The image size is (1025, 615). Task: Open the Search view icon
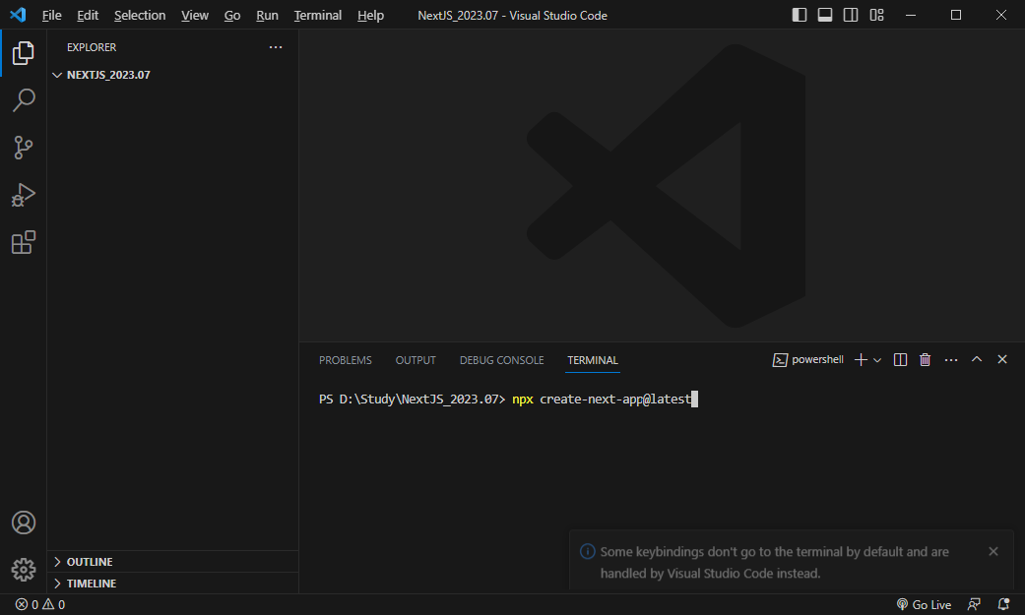tap(24, 100)
